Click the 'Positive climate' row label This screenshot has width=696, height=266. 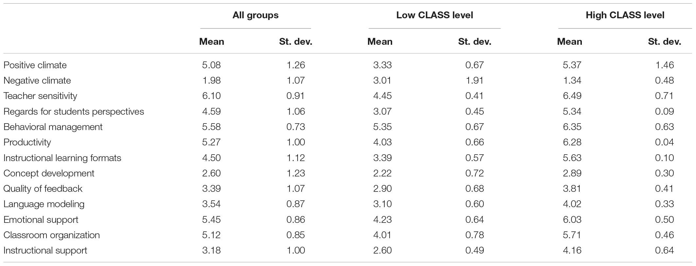click(35, 65)
